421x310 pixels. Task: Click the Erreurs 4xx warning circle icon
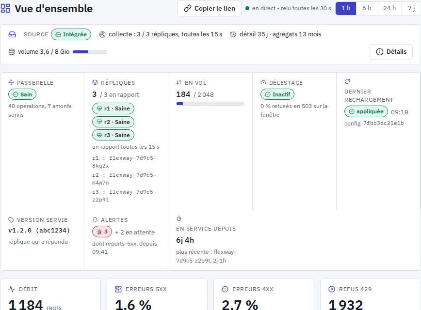(225, 289)
